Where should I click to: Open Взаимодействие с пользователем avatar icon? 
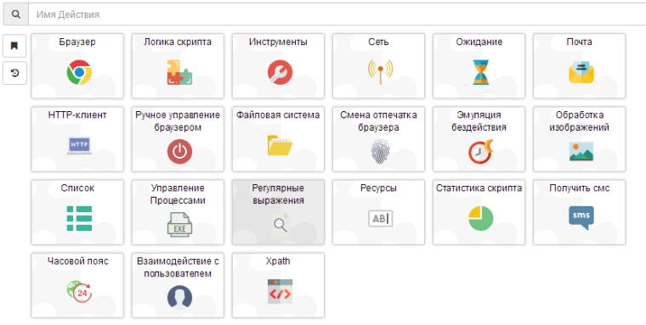[x=179, y=298]
